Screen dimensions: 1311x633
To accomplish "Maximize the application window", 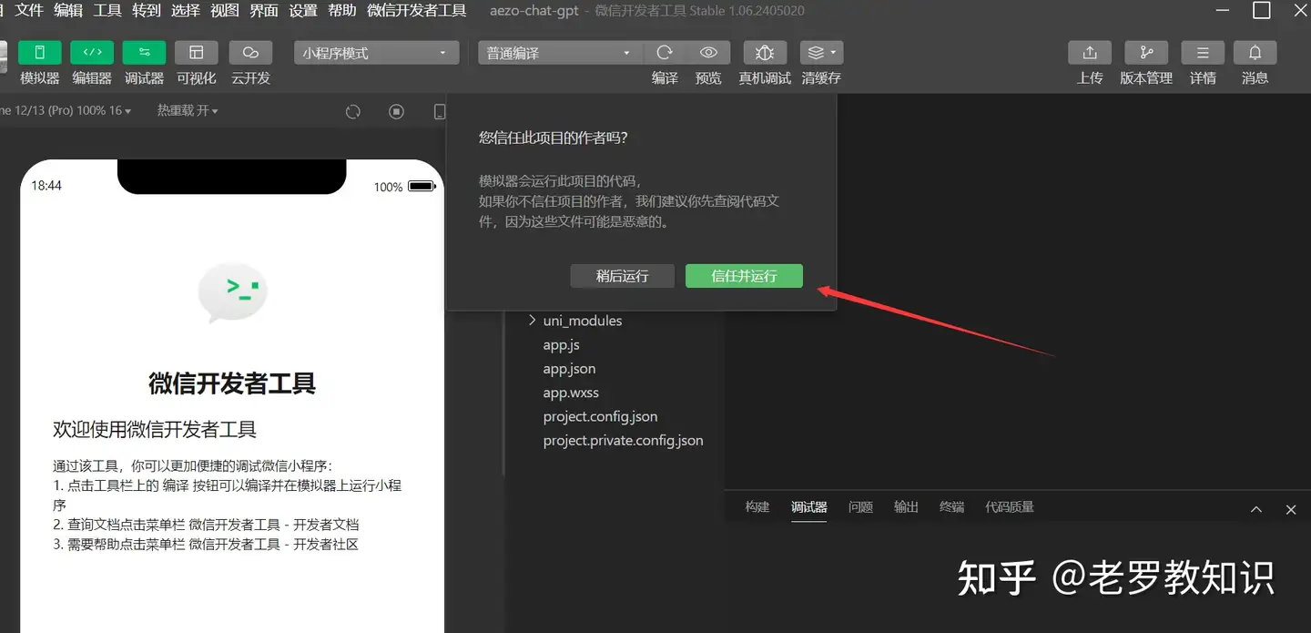I will tap(1261, 11).
